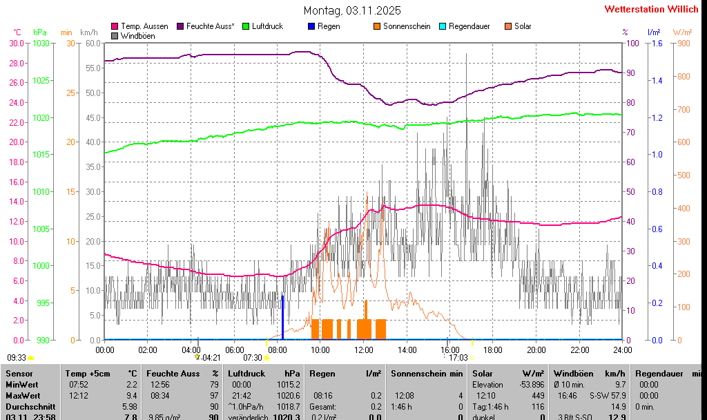Select the orange Sonnenschein legend square

[377, 26]
